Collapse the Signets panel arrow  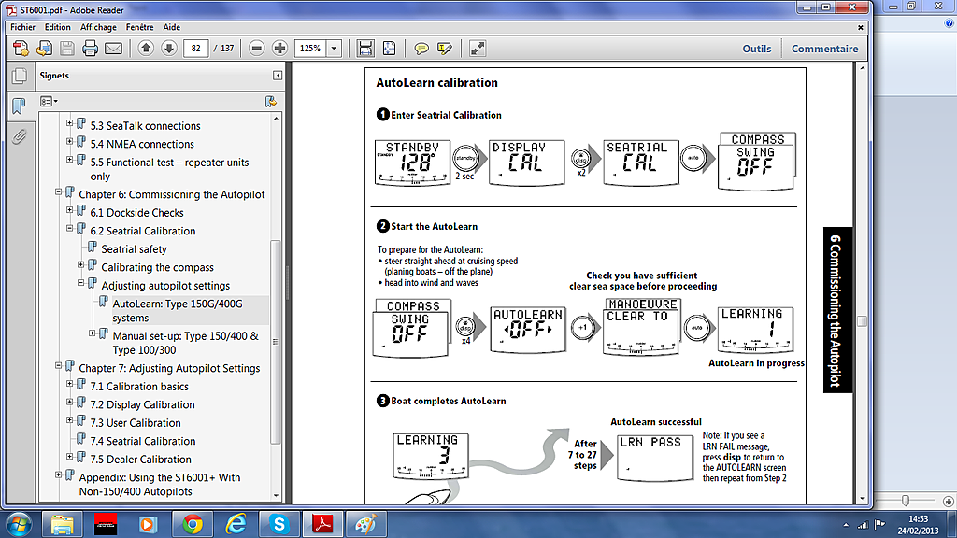(278, 76)
